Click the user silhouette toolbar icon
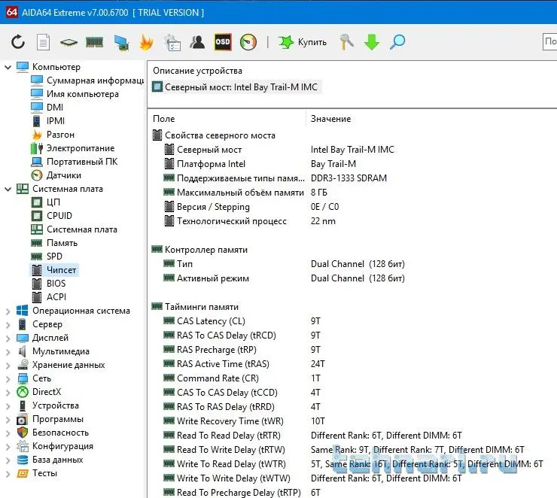Viewport: 557px width, 498px height. tap(197, 42)
